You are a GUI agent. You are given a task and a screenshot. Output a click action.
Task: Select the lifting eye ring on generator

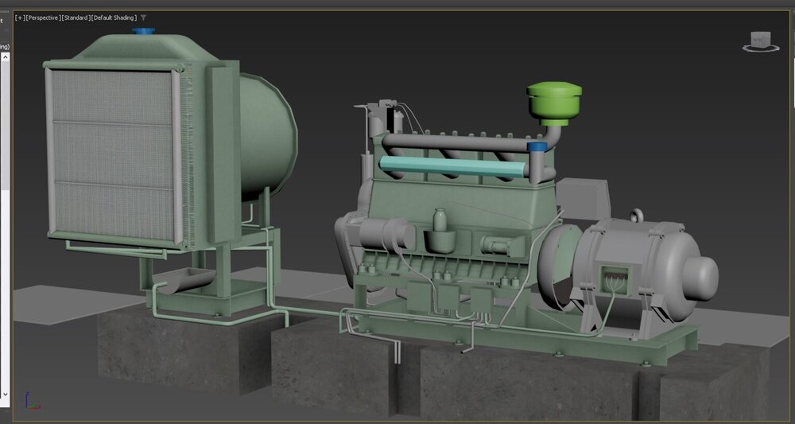pyautogui.click(x=636, y=216)
